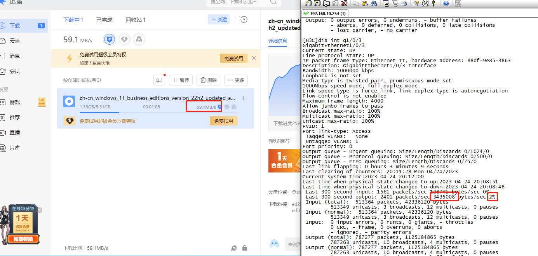The width and height of the screenshot is (538, 256).
Task: Click the Copy toolbar icon in terminal
Action: coord(356,3)
